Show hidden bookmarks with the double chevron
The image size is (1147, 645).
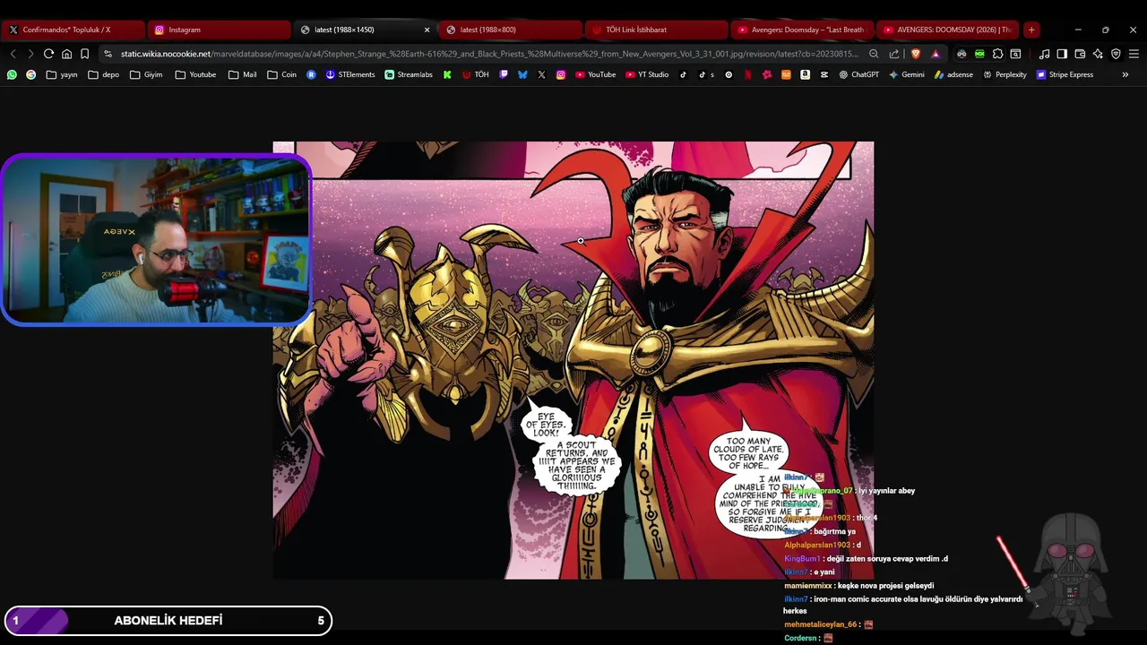tap(1125, 74)
